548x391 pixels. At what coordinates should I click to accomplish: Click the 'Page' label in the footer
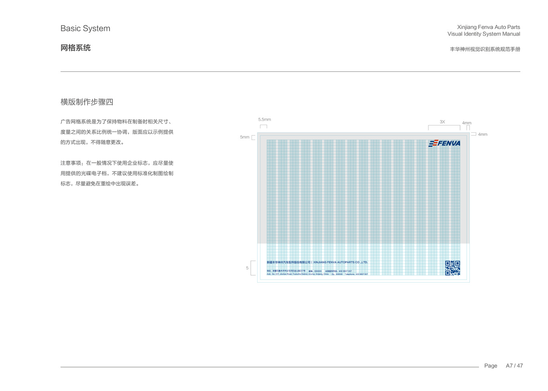coord(491,366)
